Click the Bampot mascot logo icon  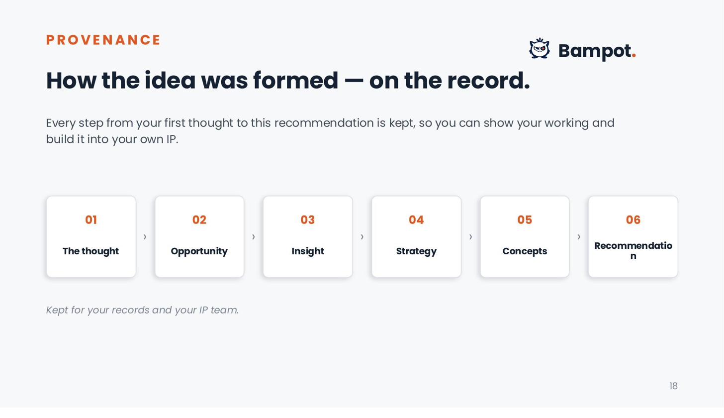pos(540,49)
